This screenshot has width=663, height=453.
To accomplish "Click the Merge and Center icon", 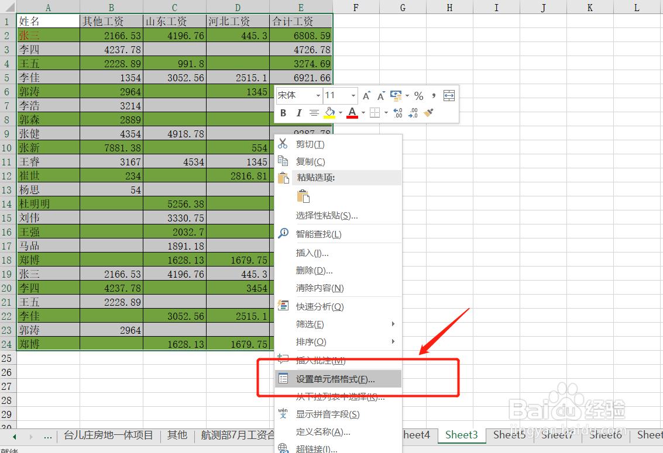I will 449,96.
